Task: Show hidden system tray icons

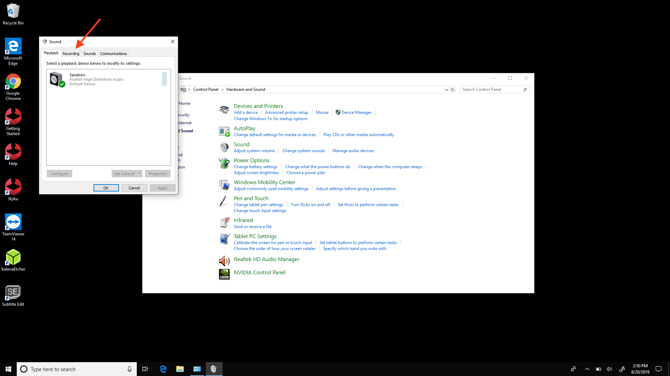Action: click(587, 369)
